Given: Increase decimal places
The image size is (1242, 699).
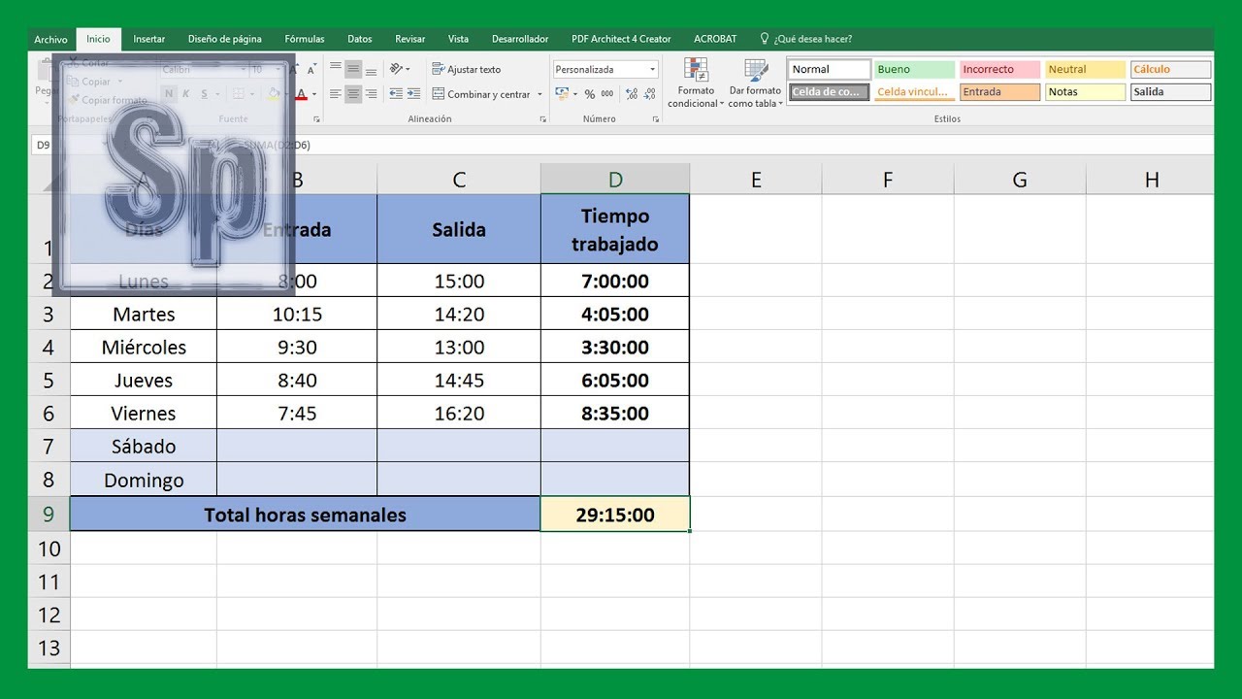Looking at the screenshot, I should [x=632, y=94].
